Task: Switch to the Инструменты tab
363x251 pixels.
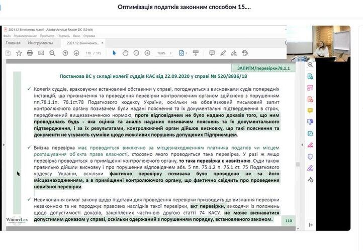Action: (x=40, y=43)
